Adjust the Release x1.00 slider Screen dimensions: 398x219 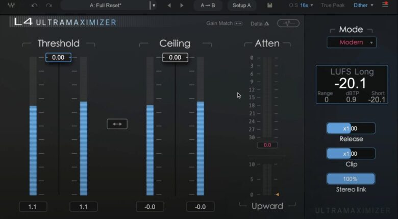click(x=351, y=128)
